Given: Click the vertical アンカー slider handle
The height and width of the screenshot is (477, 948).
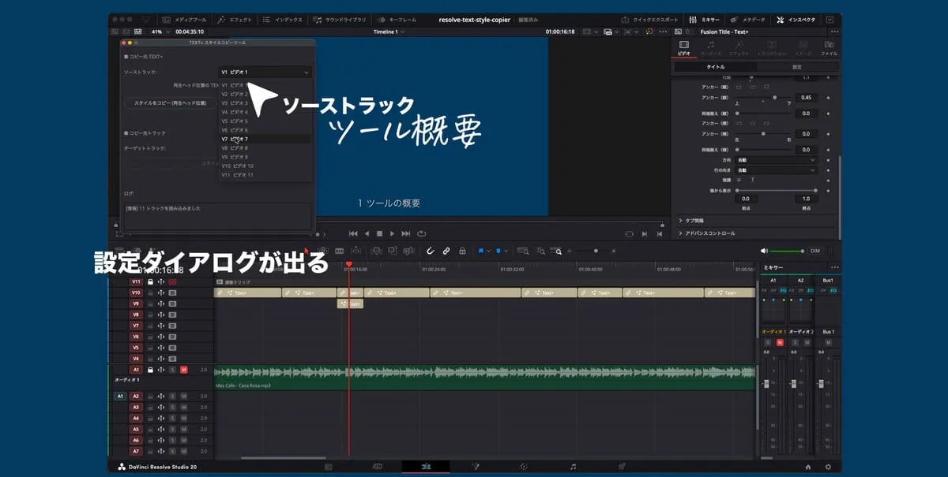Looking at the screenshot, I should tap(775, 97).
